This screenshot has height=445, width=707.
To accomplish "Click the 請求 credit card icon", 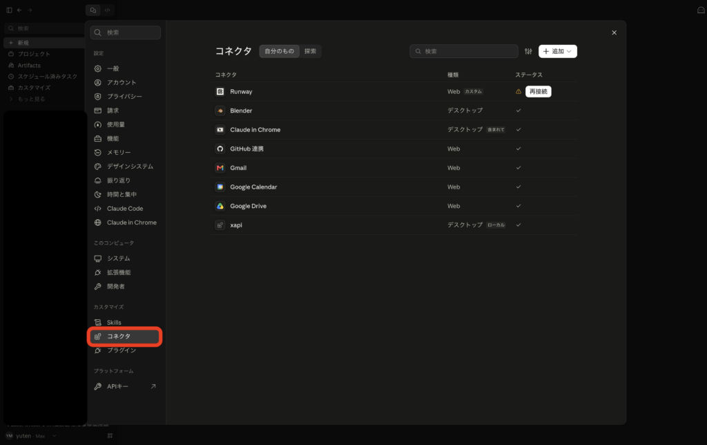I will (x=98, y=111).
